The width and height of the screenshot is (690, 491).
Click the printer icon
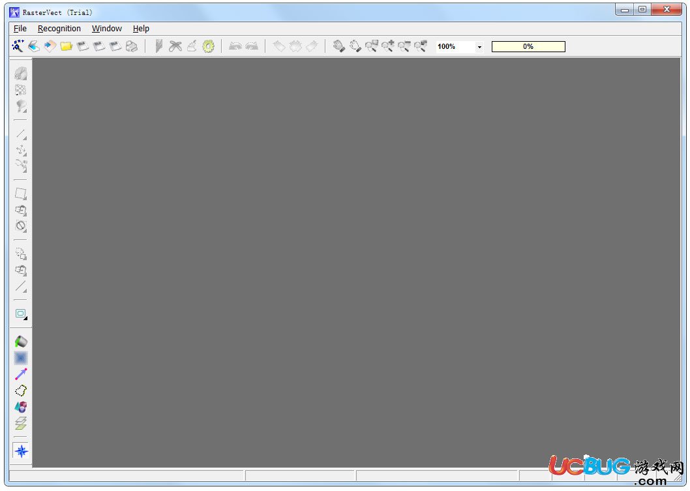click(x=132, y=46)
